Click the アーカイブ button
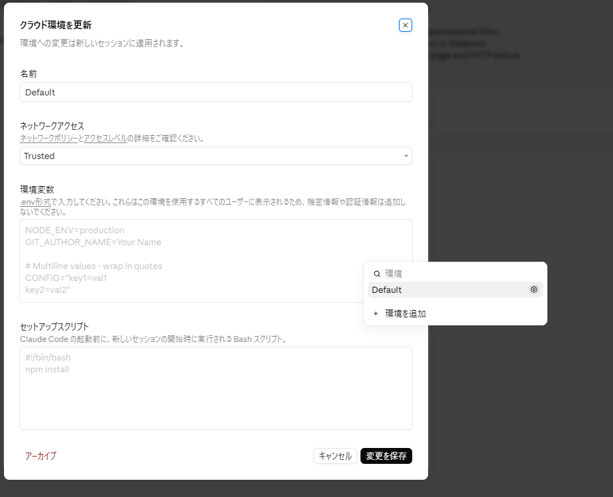The image size is (613, 497). pos(40,456)
